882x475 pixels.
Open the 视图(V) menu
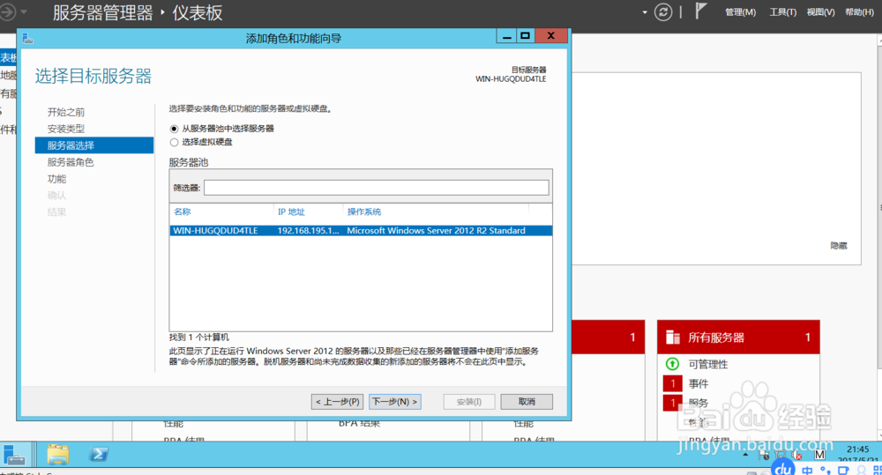pos(820,12)
